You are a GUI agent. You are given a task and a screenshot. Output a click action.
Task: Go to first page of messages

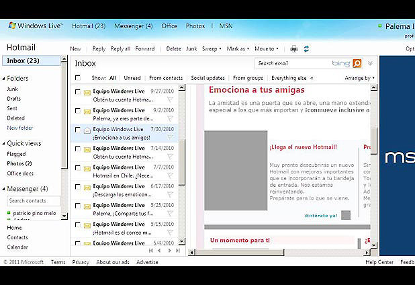point(151,250)
